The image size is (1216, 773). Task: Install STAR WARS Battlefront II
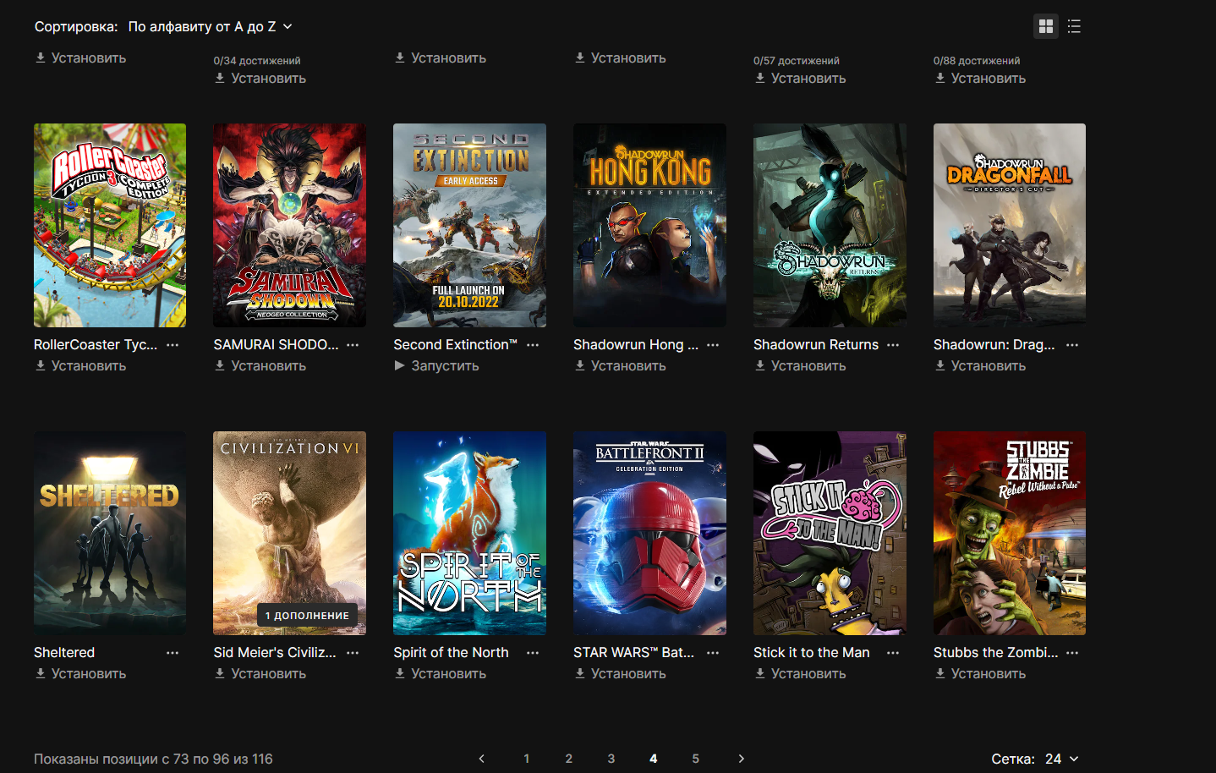(x=620, y=674)
